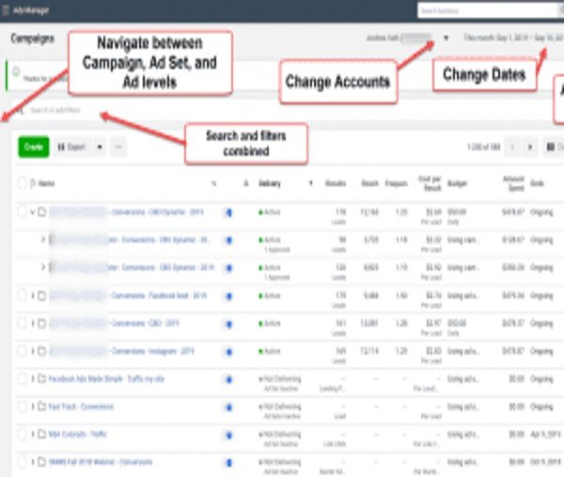Image resolution: width=564 pixels, height=477 pixels.
Task: Toggle the Fast Track - Conversions campaign
Action: (x=228, y=408)
